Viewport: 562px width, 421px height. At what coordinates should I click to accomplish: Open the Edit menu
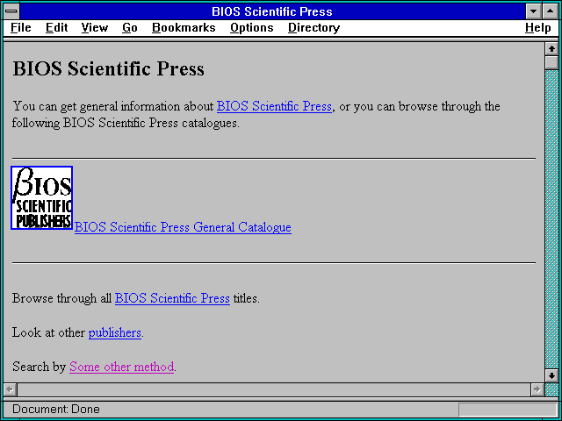click(56, 28)
